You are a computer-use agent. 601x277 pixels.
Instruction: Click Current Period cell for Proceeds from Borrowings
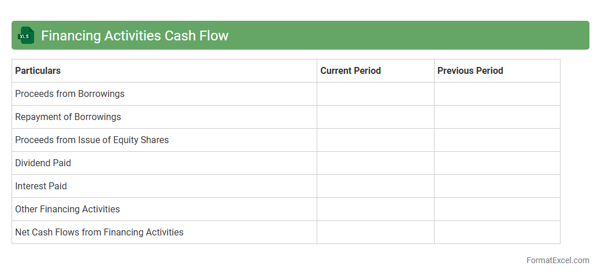click(376, 93)
